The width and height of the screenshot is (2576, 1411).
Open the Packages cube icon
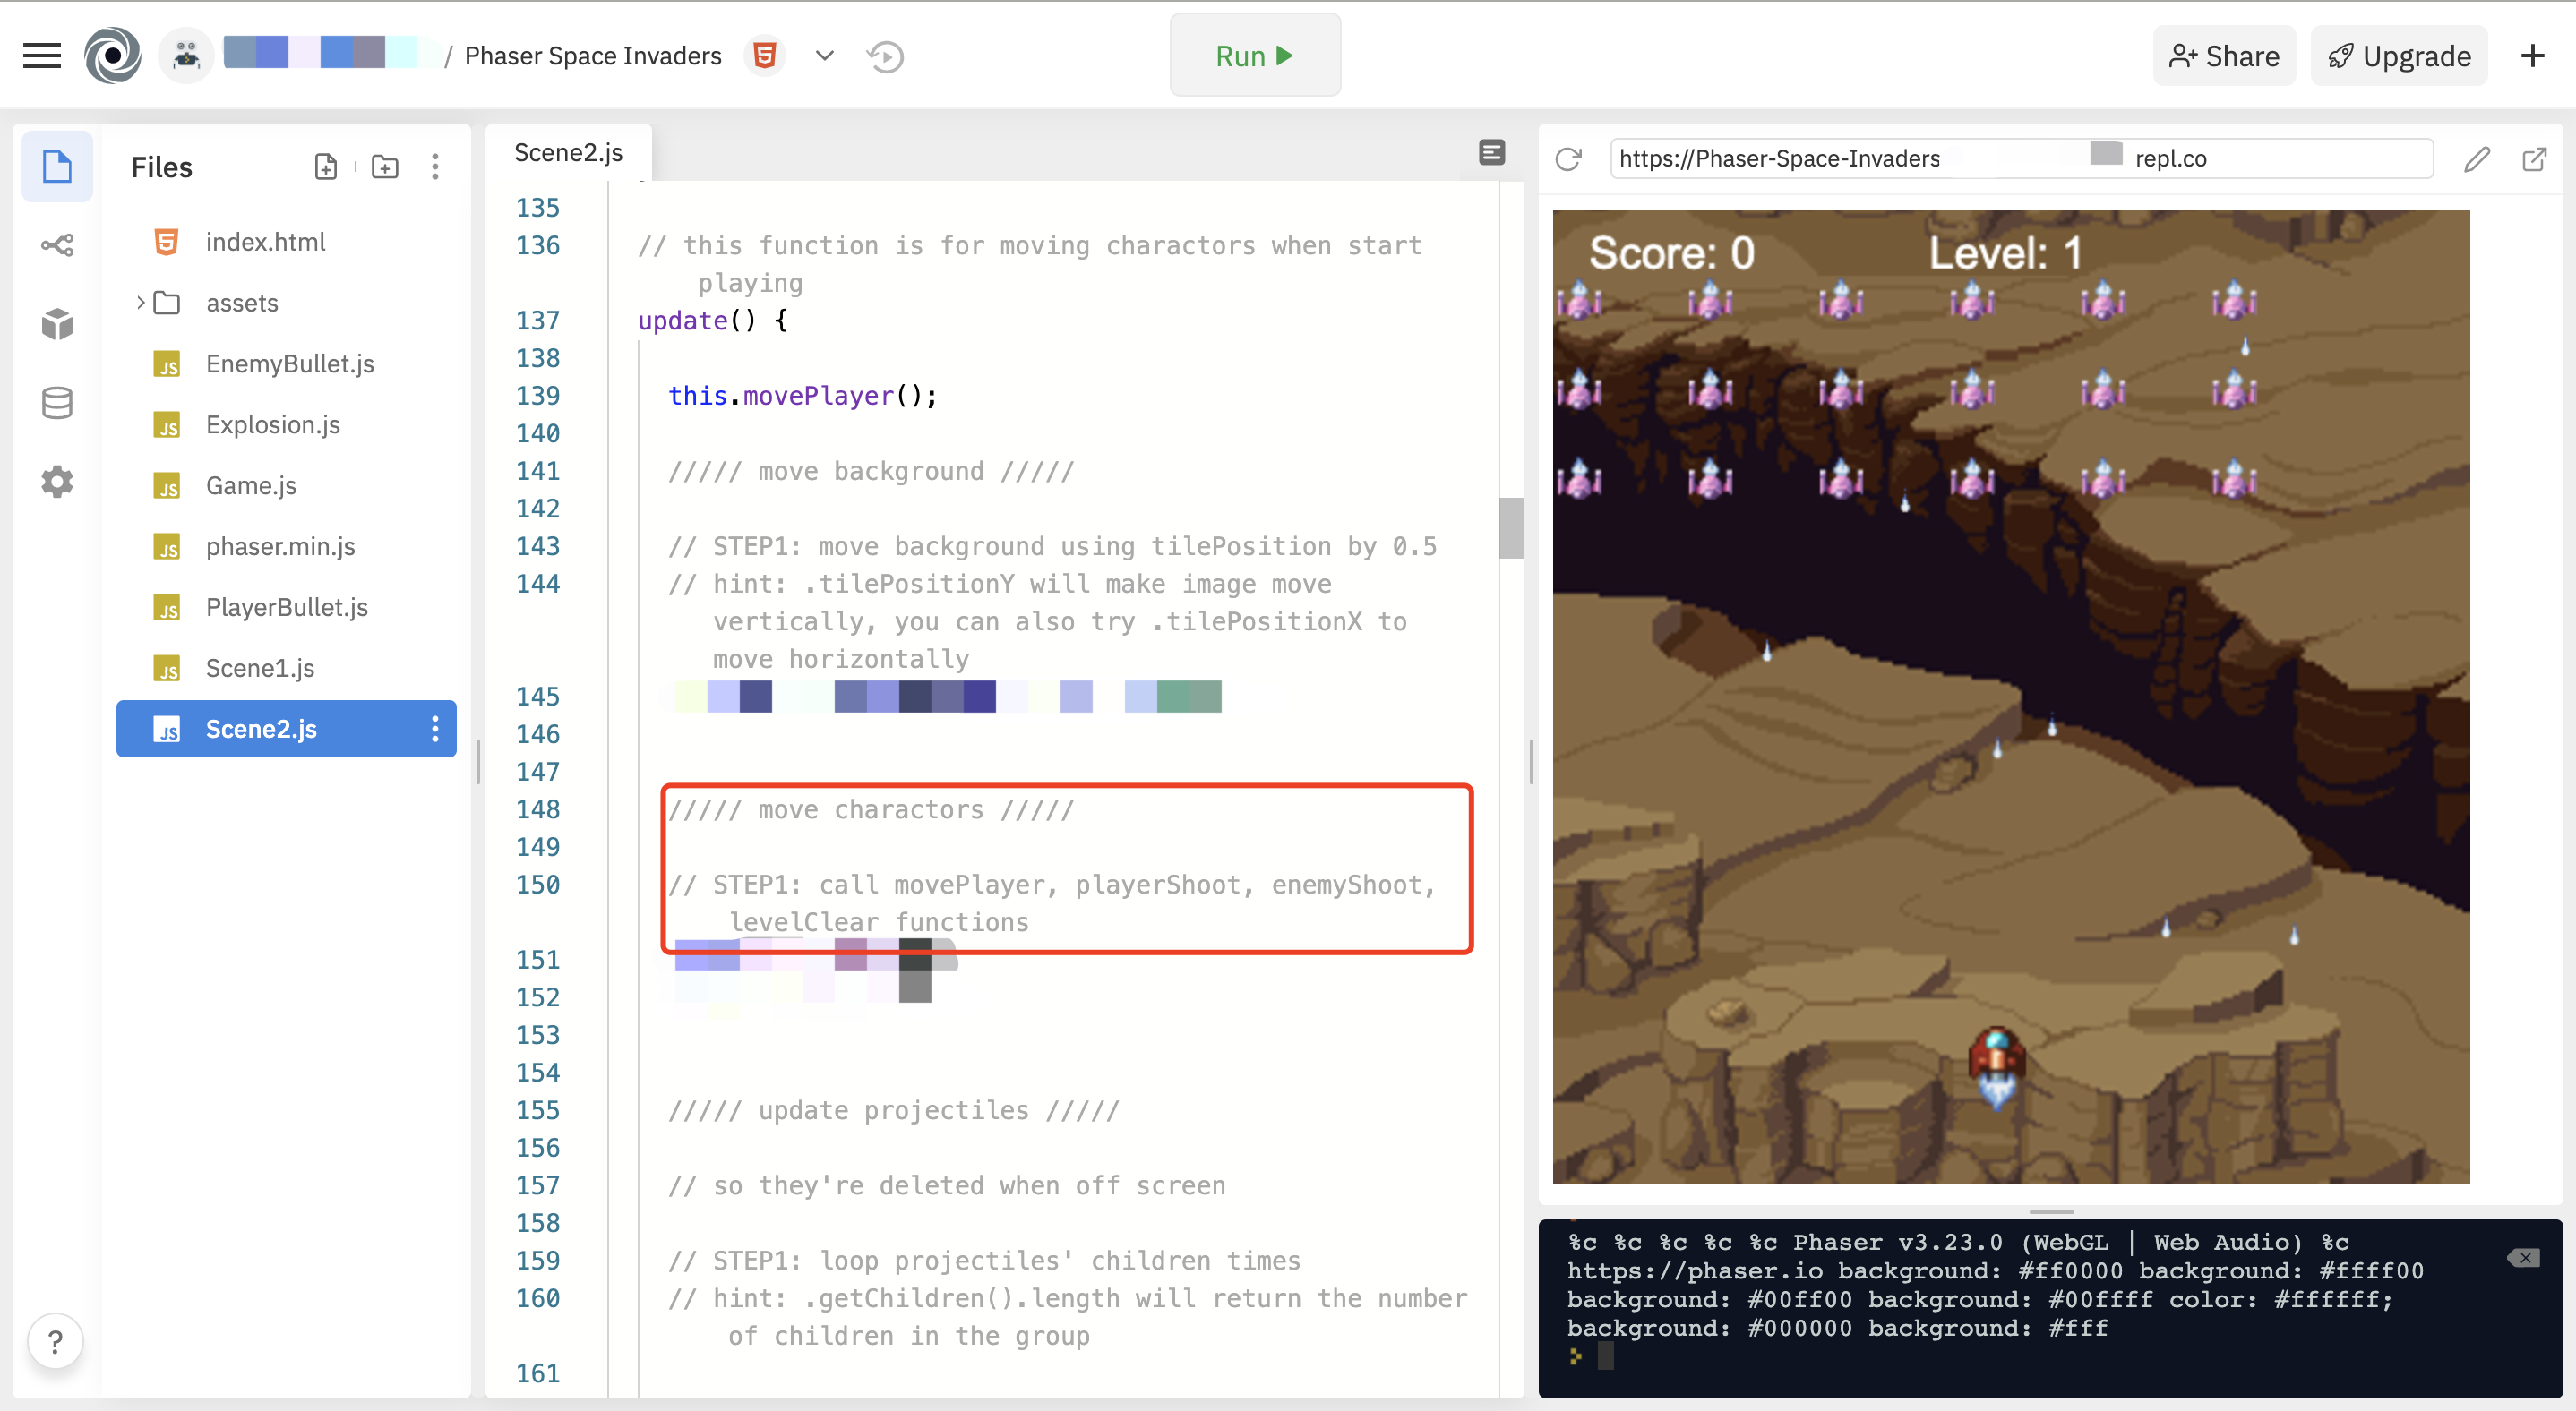click(57, 323)
